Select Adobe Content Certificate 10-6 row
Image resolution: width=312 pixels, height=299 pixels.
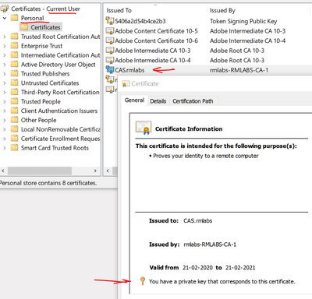click(x=208, y=40)
